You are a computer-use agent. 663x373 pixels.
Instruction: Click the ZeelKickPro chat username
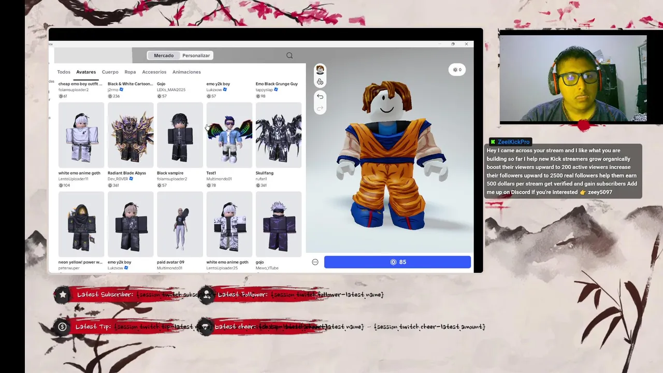[x=514, y=142]
